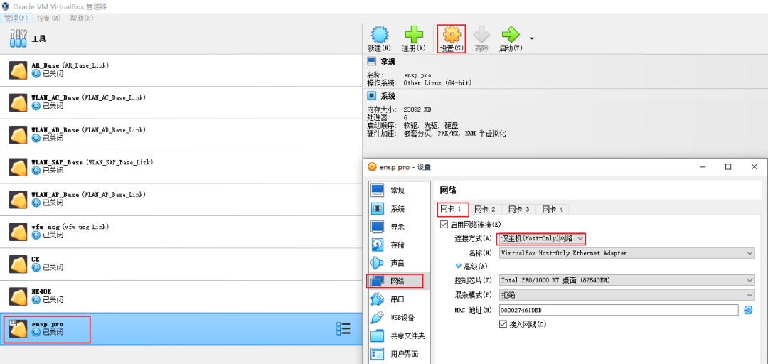
Task: Open 控制(M) menu
Action: 49,18
